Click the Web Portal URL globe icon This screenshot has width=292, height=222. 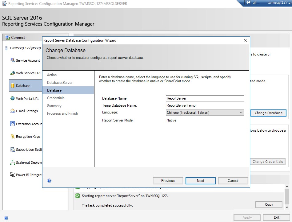point(13,98)
